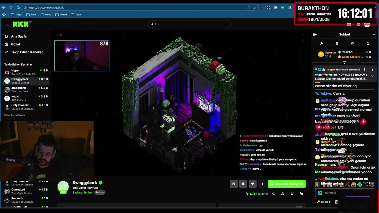
Task: Reload the browser page
Action: tap(11, 7)
